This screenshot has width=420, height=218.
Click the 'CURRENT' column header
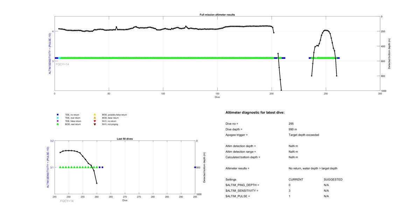coord(296,179)
